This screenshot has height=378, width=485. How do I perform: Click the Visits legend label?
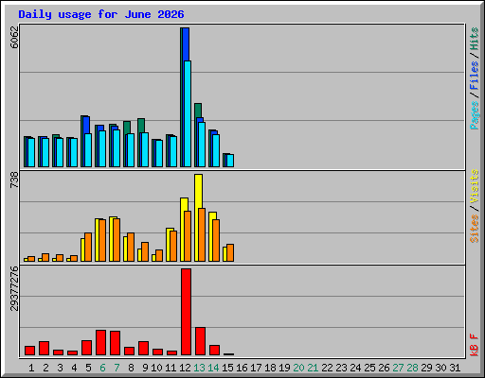coord(475,186)
